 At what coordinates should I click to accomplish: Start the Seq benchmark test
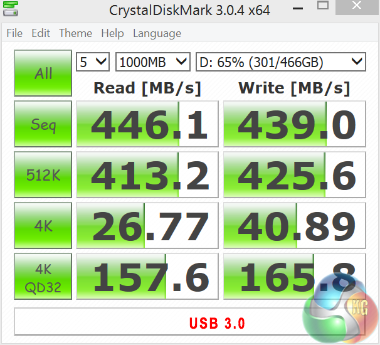pos(43,124)
